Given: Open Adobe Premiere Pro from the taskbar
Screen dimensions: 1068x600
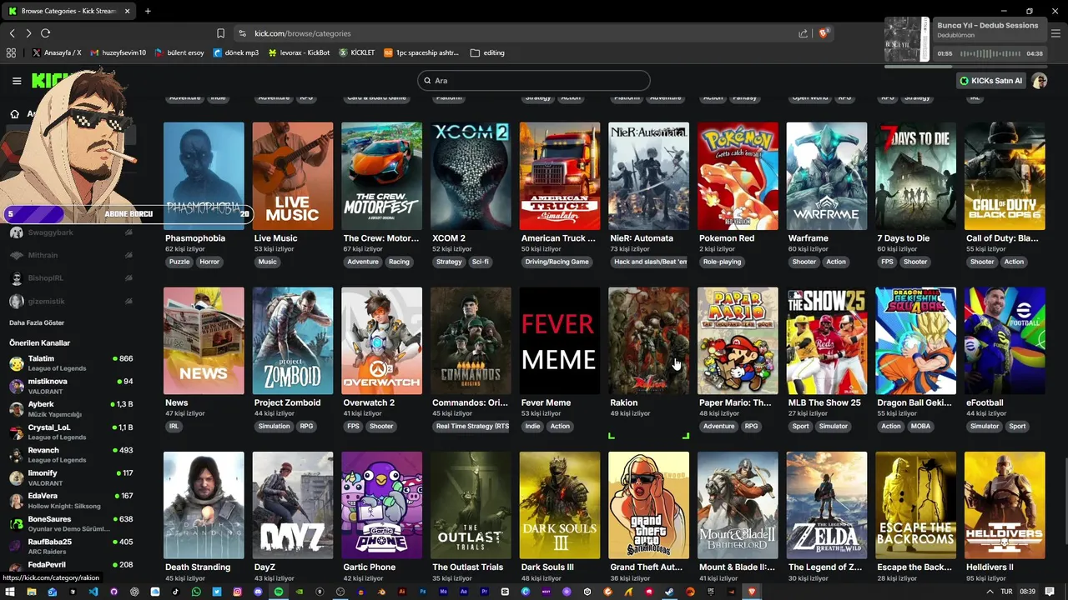Looking at the screenshot, I should [x=485, y=592].
